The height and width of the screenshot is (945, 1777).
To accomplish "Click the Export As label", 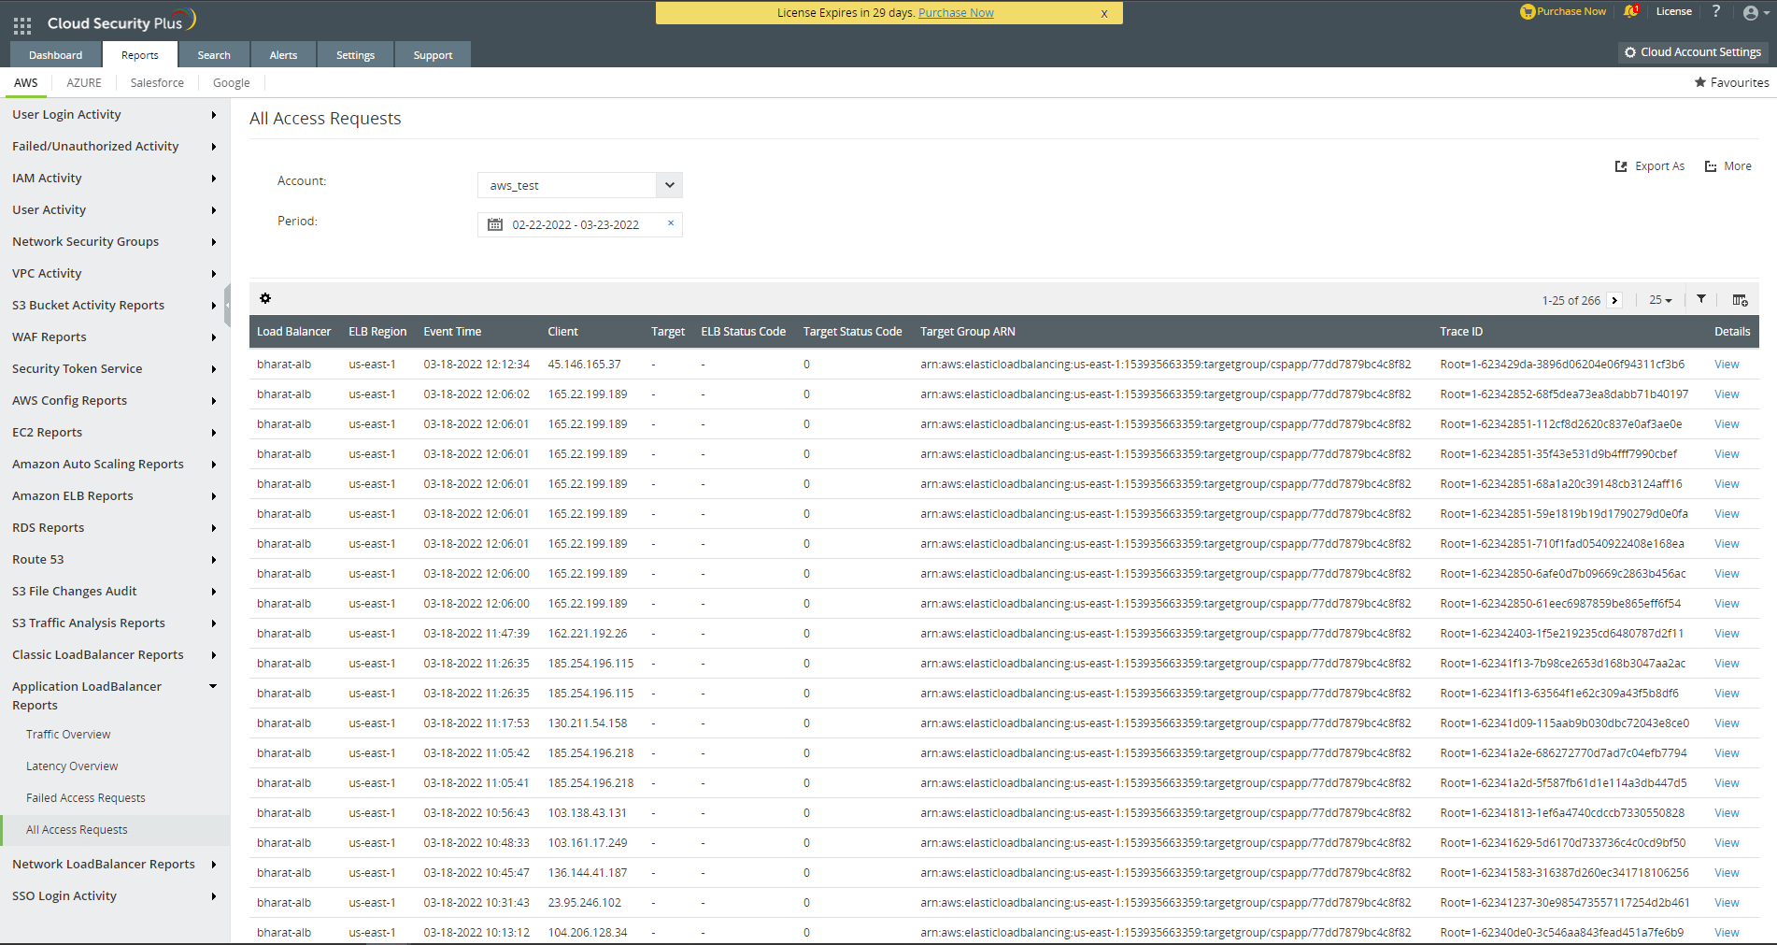I will 1659,166.
